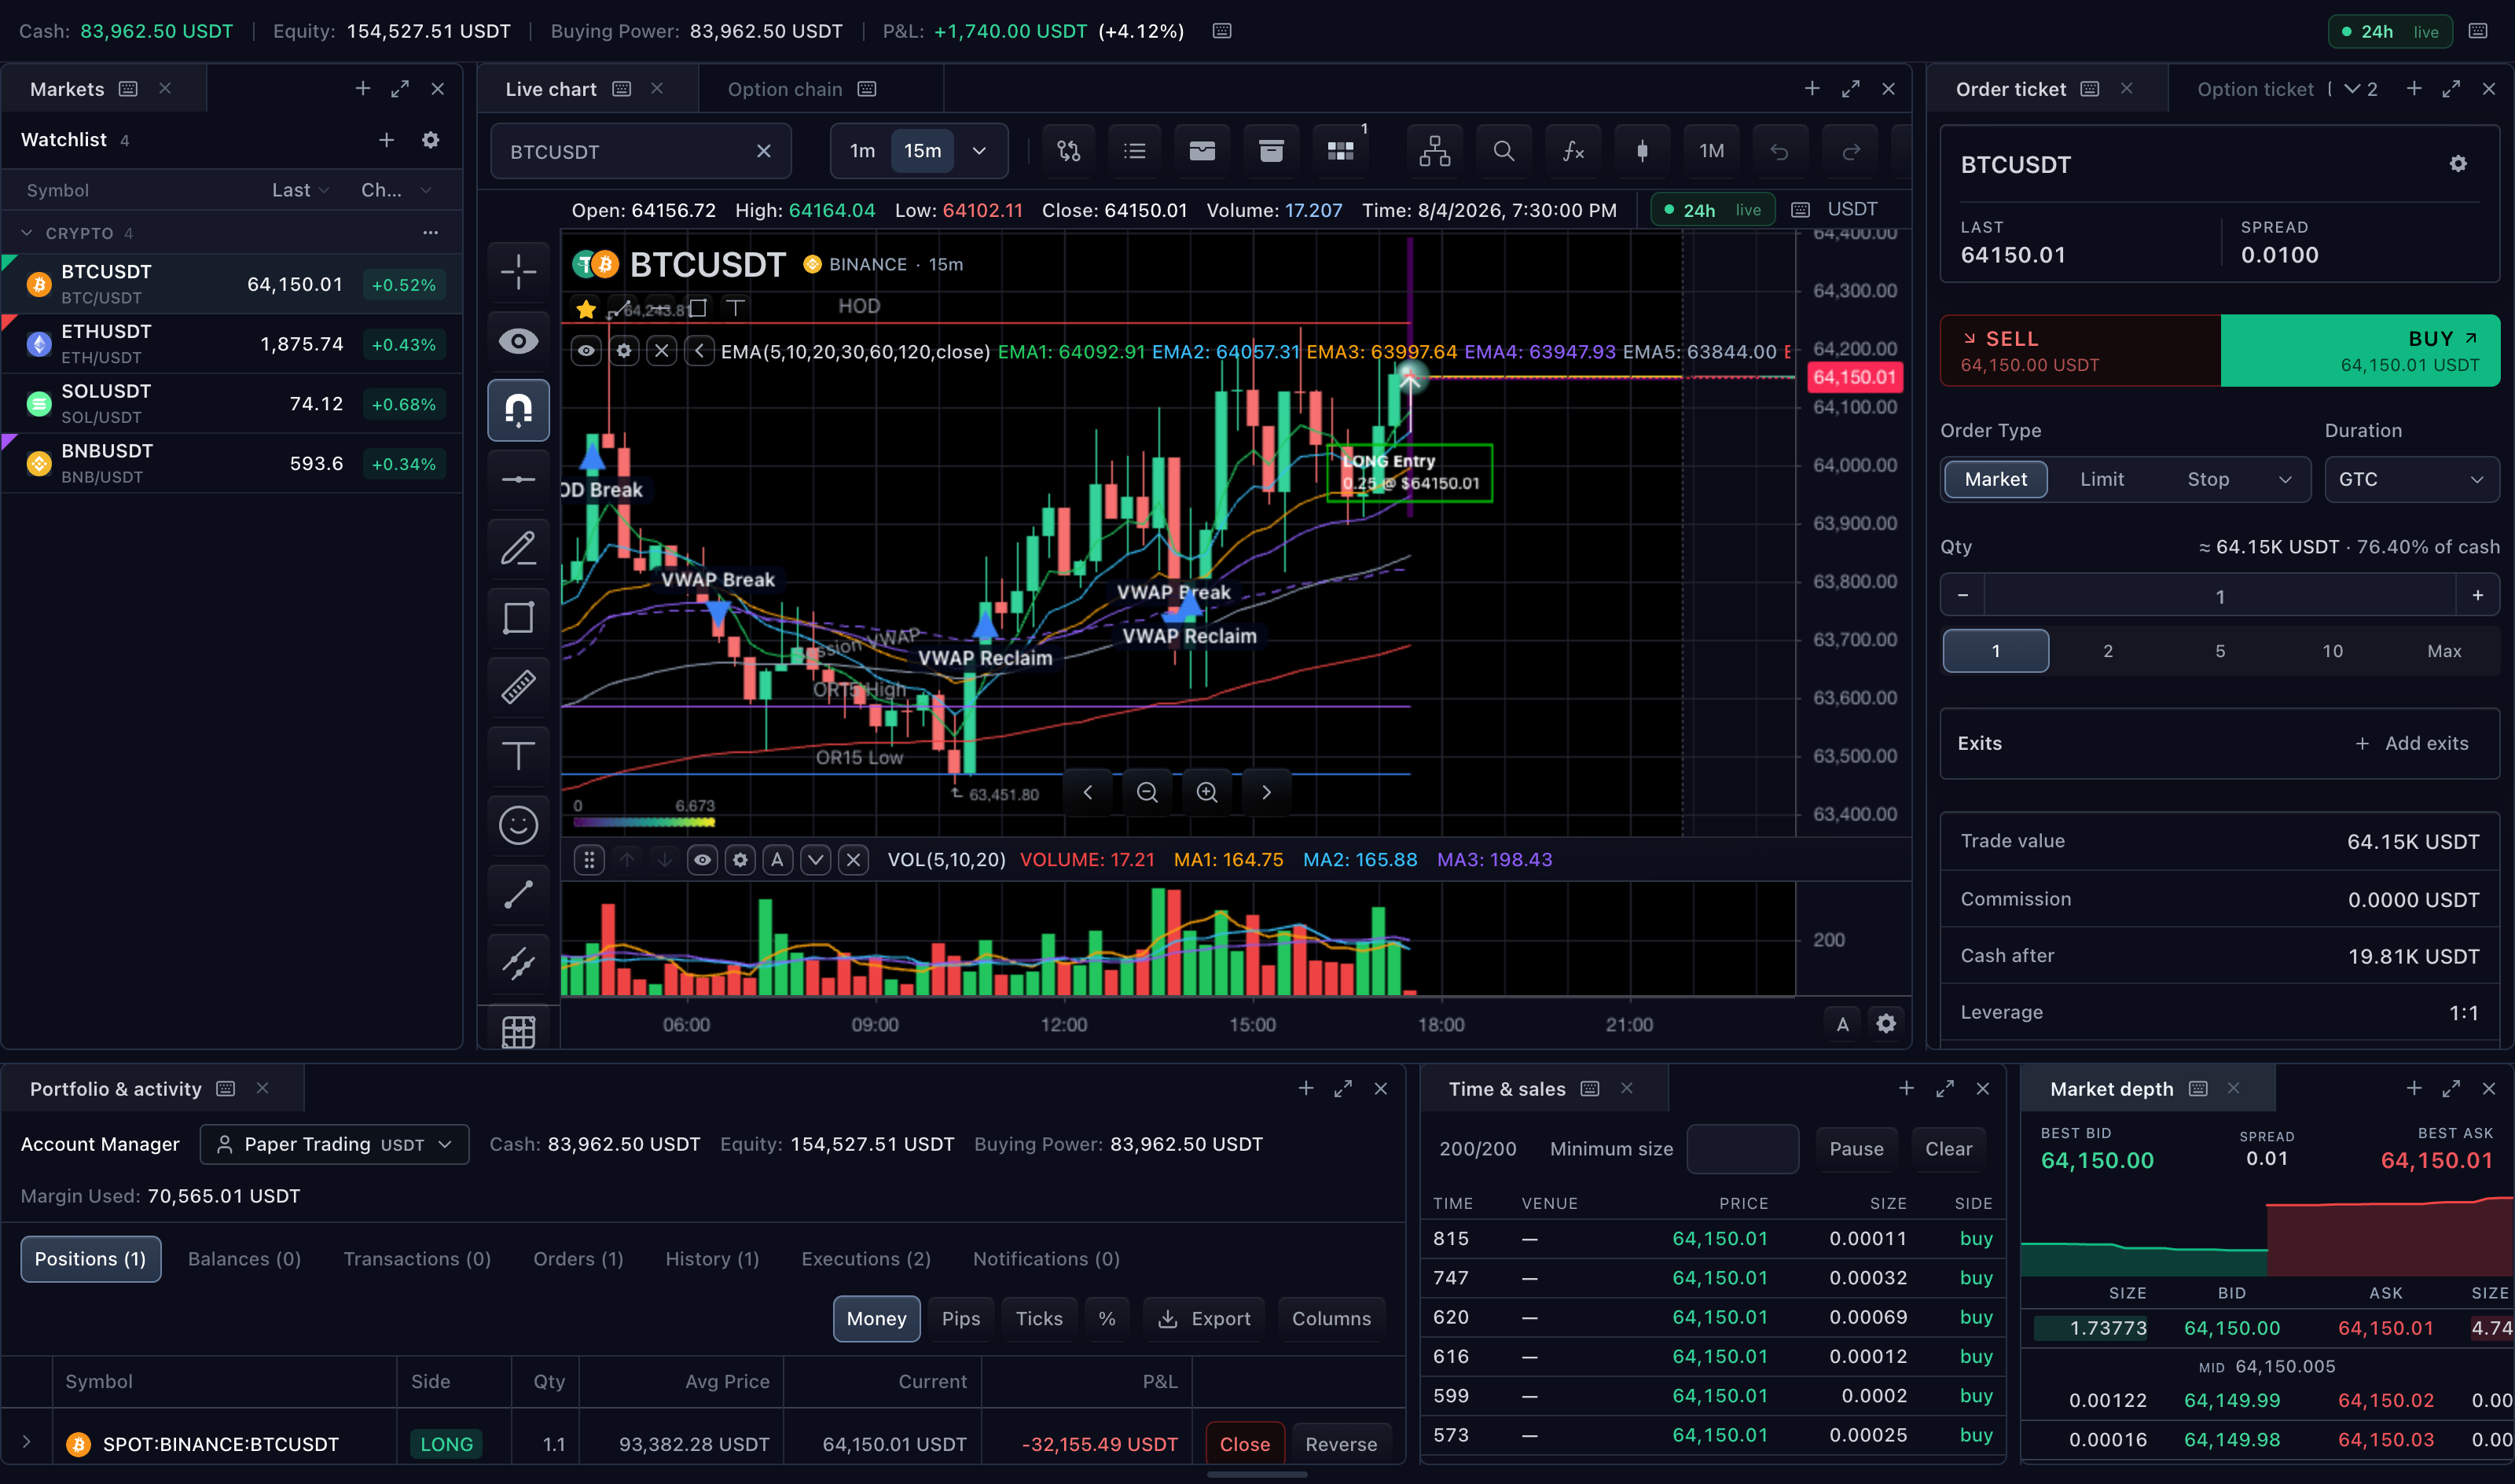Select the text annotation tool
Screen dimensions: 2515x1484
click(518, 755)
